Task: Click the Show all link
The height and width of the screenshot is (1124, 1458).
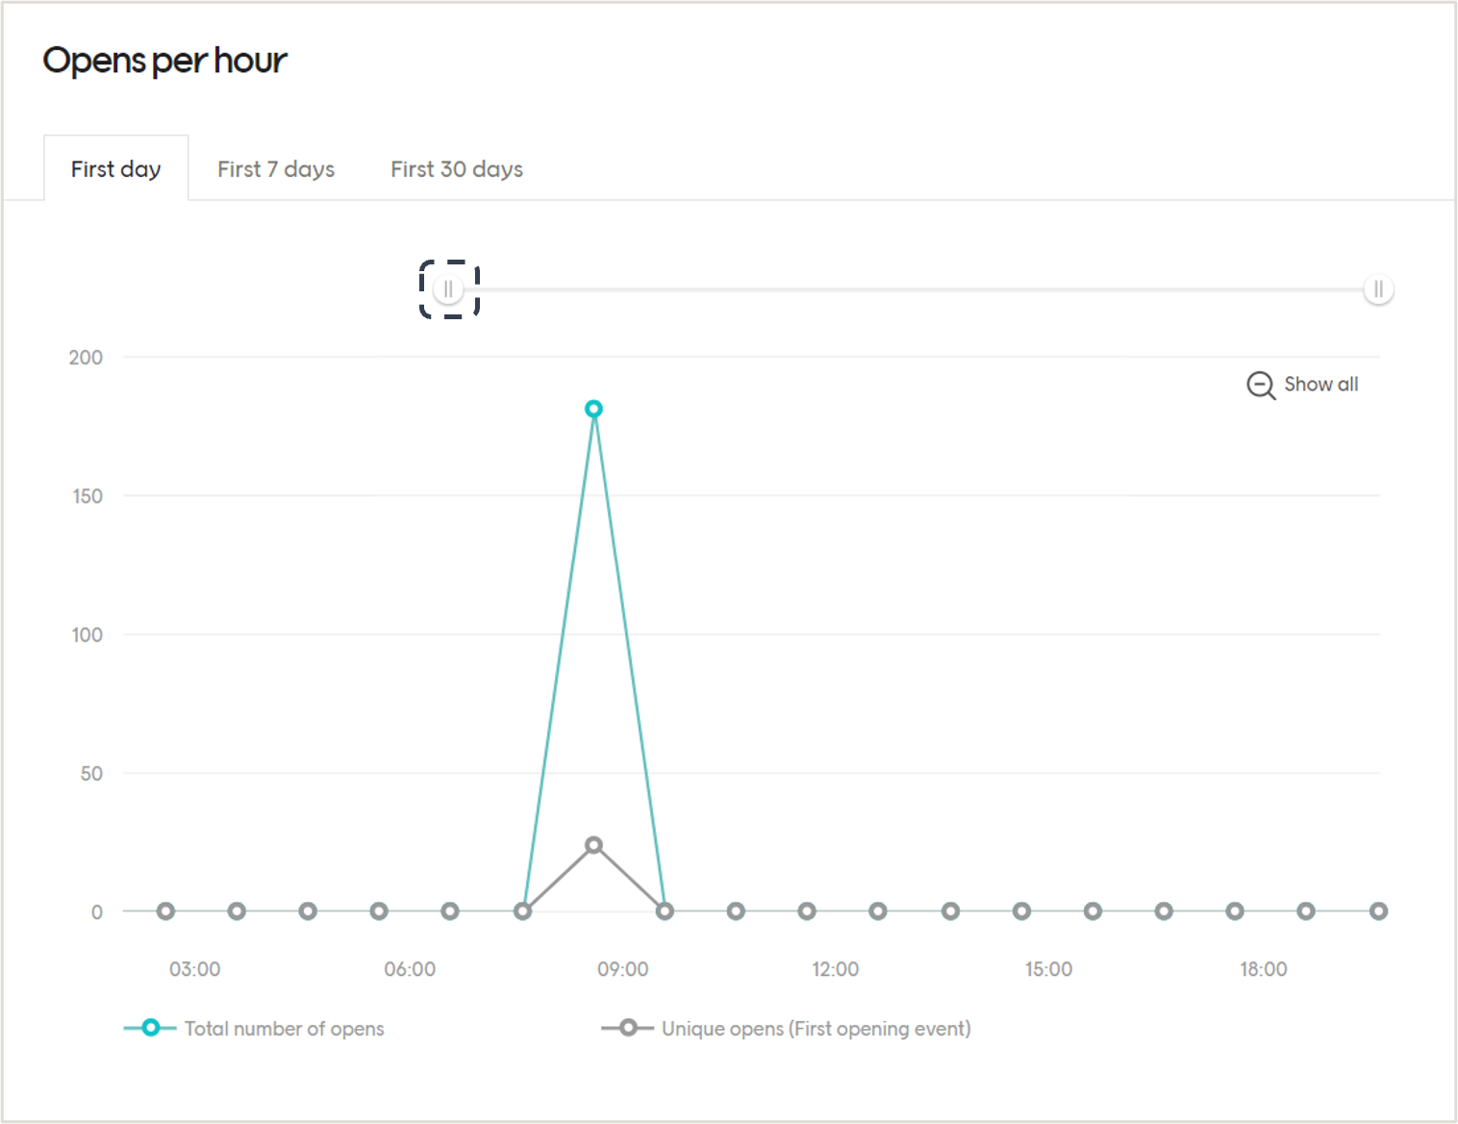Action: (1320, 385)
